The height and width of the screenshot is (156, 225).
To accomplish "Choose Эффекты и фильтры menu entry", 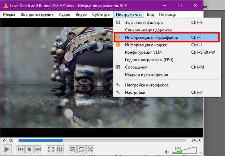I will click(167, 23).
